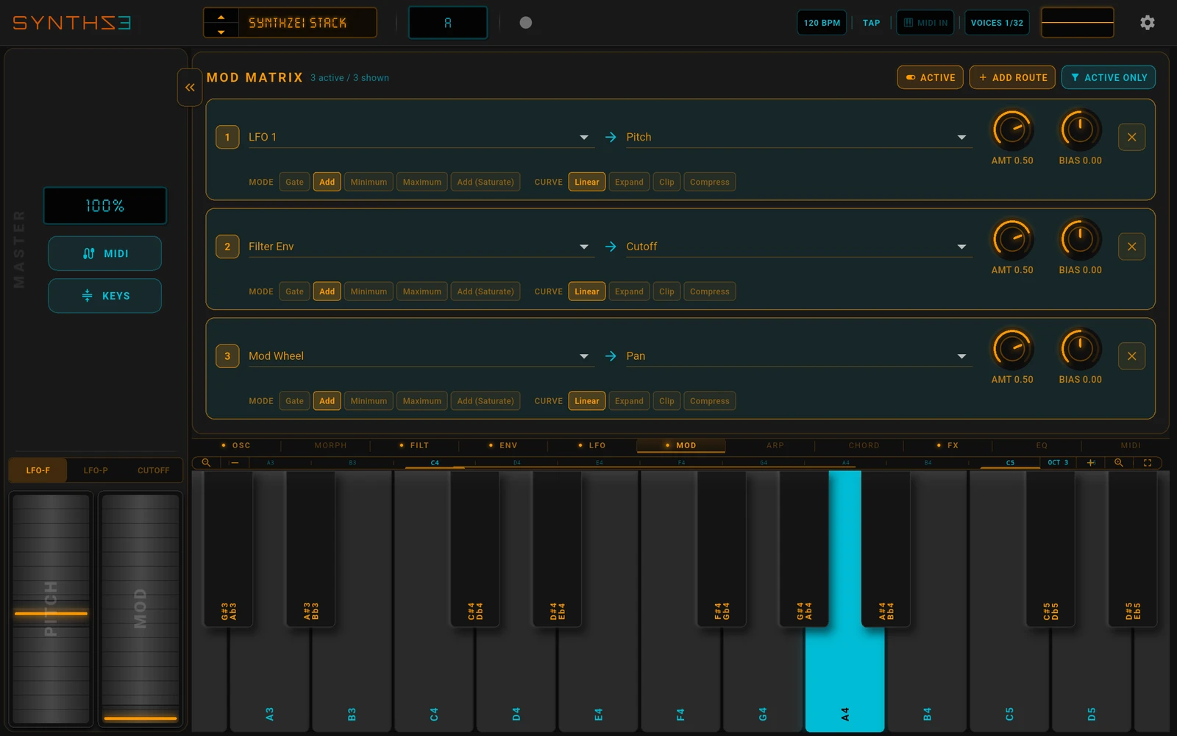Image resolution: width=1177 pixels, height=736 pixels.
Task: Click route number 3 badge
Action: coord(227,356)
